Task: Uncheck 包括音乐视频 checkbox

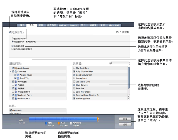Action: click(x=13, y=46)
